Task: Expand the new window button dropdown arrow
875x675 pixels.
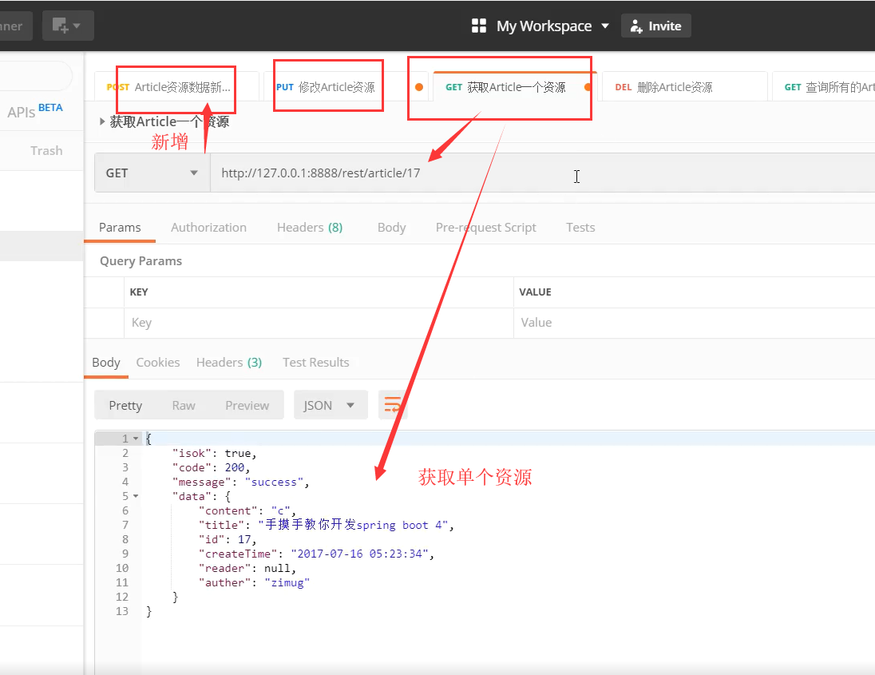Action: (77, 26)
